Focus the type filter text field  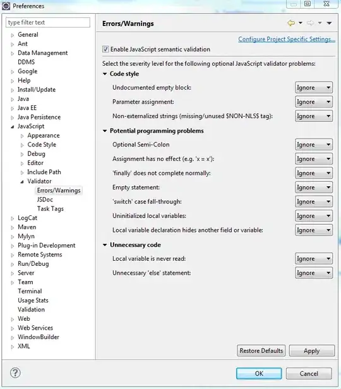pos(48,22)
